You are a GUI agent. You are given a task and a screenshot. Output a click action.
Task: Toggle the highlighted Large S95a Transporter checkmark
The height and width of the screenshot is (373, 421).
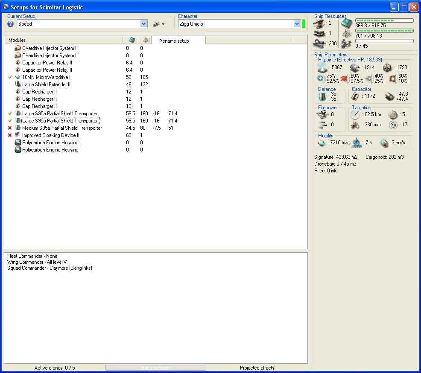coord(10,120)
